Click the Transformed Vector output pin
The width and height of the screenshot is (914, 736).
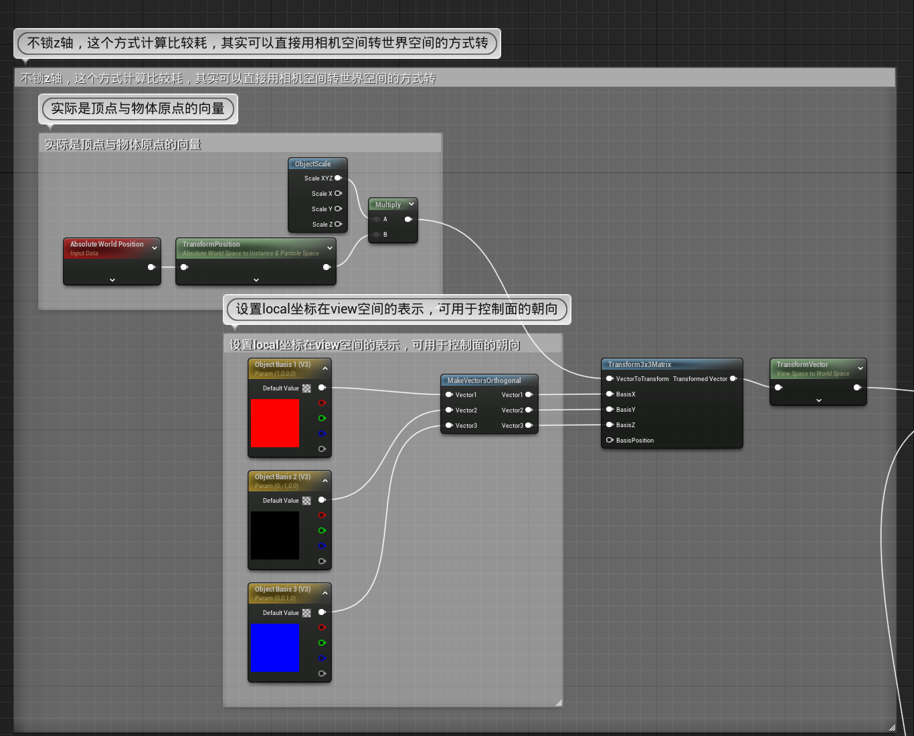tap(733, 378)
